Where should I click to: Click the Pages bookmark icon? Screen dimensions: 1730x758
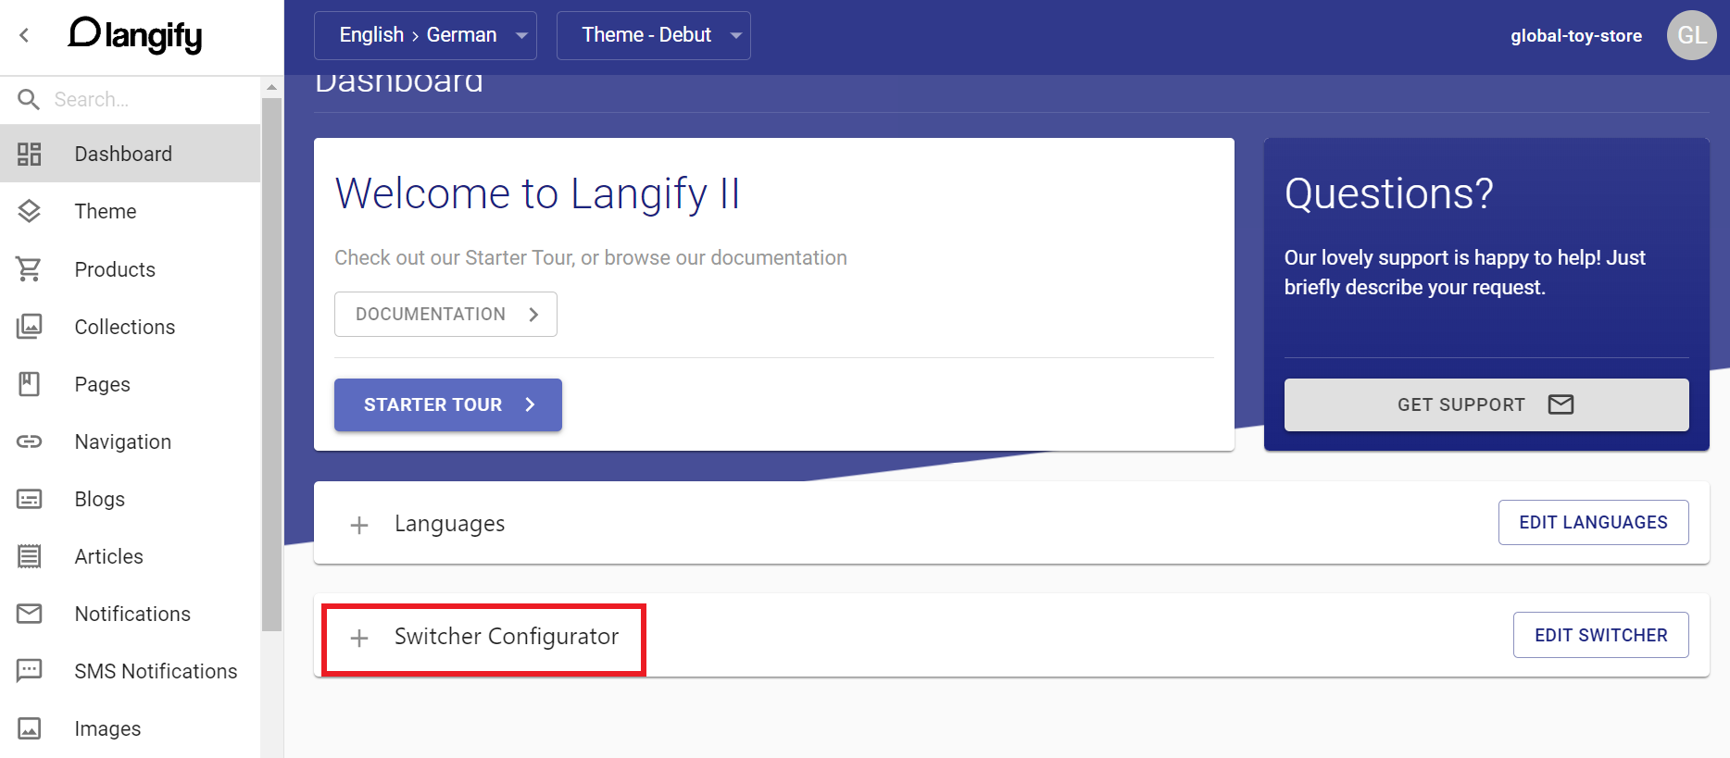pos(29,384)
